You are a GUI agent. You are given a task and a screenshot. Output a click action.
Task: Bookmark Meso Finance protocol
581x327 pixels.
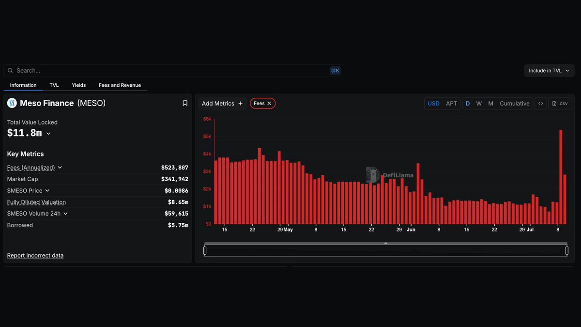185,103
